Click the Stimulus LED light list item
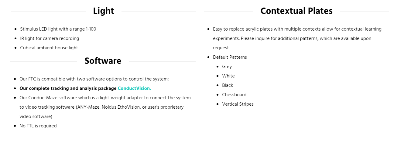Screen dimensions: 411x151 click(x=58, y=29)
